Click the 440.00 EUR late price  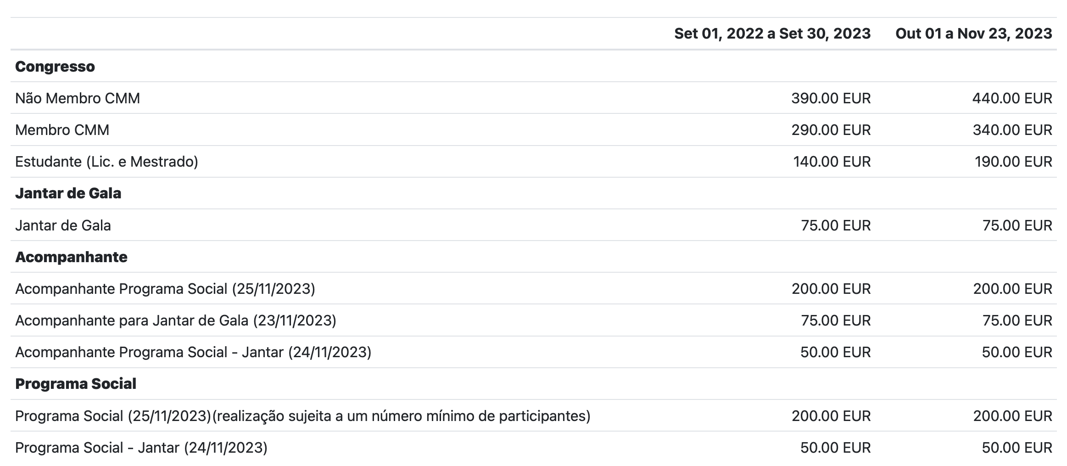1012,98
